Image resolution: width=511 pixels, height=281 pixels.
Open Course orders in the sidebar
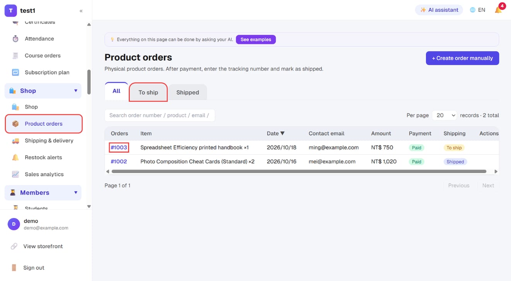click(x=43, y=56)
